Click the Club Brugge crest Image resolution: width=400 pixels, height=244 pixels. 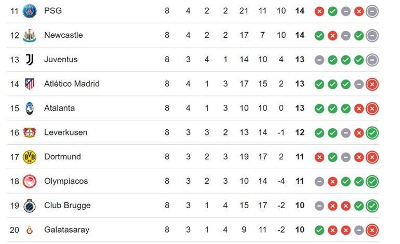[x=30, y=206]
